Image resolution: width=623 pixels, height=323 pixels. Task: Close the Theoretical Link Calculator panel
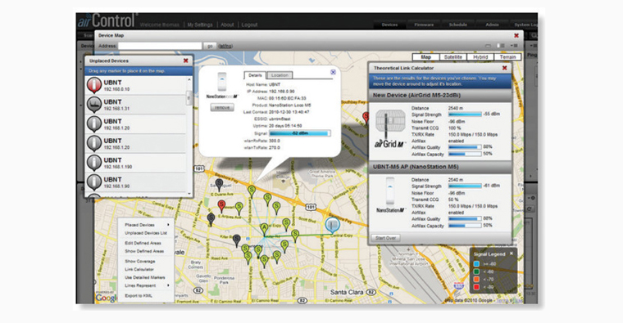(x=505, y=68)
